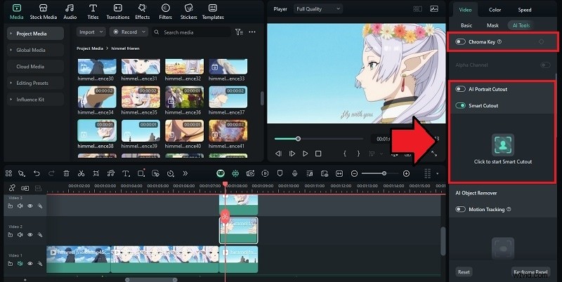Open the Filters panel
562x282 pixels.
click(165, 12)
